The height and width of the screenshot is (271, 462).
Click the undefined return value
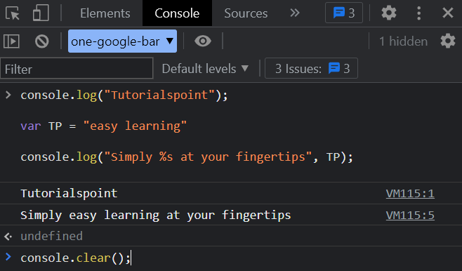click(51, 236)
